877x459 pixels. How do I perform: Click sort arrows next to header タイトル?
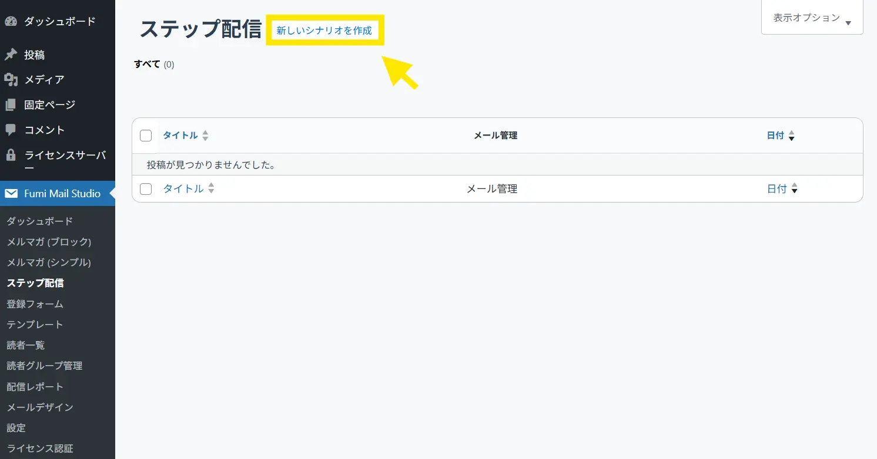pos(205,136)
